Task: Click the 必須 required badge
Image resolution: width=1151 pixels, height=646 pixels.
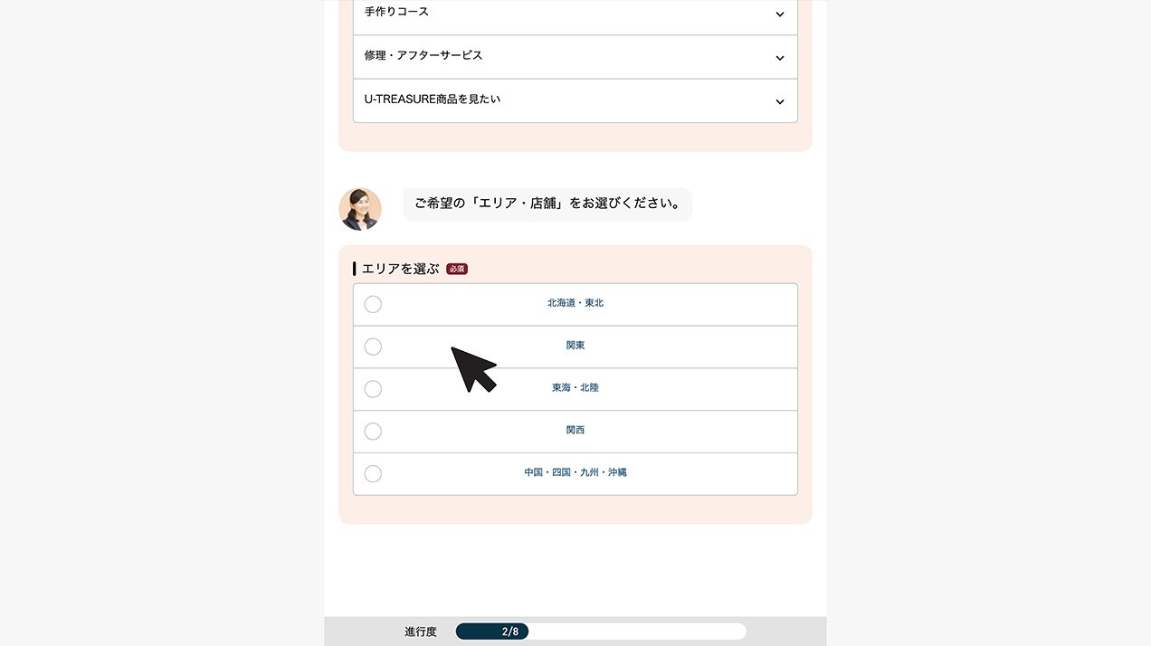Action: 457,269
